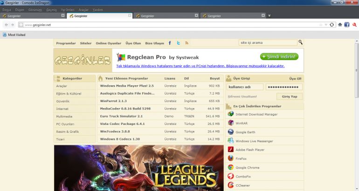Click the Programlar nav link
359x191 pixels.
pyautogui.click(x=66, y=43)
